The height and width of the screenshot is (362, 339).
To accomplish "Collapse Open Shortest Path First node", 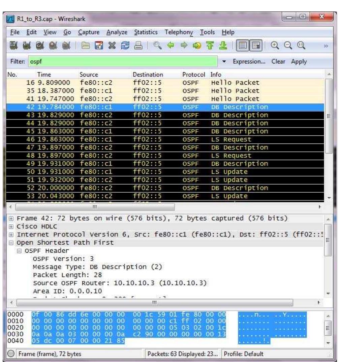I will pos(11,243).
